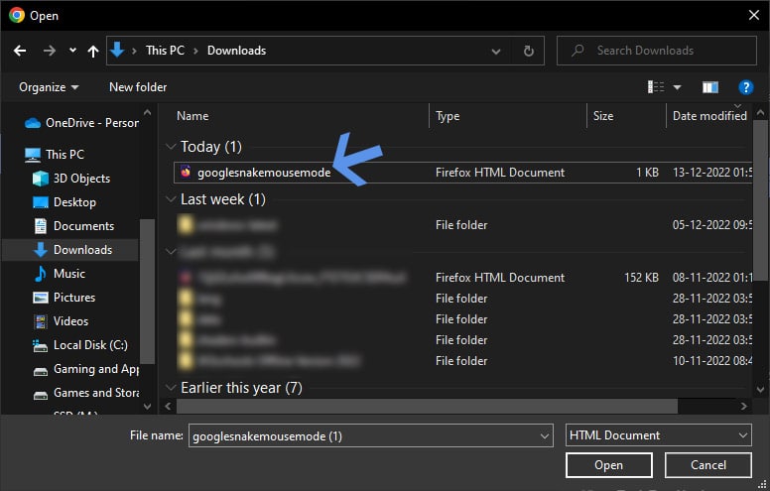Click the OneDrive cloud icon

(33, 123)
